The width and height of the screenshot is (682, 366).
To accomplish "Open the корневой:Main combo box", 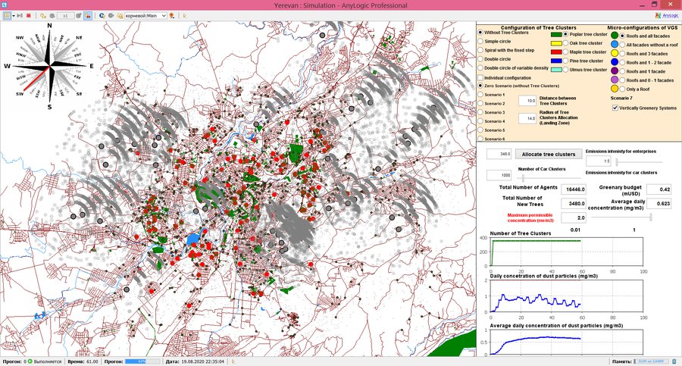I will pyautogui.click(x=145, y=16).
